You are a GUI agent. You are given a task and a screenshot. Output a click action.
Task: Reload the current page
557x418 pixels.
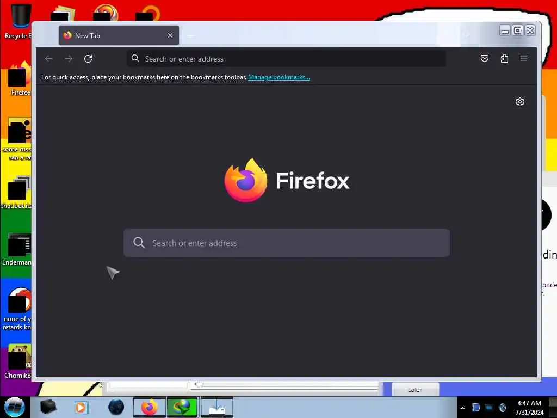pos(88,59)
